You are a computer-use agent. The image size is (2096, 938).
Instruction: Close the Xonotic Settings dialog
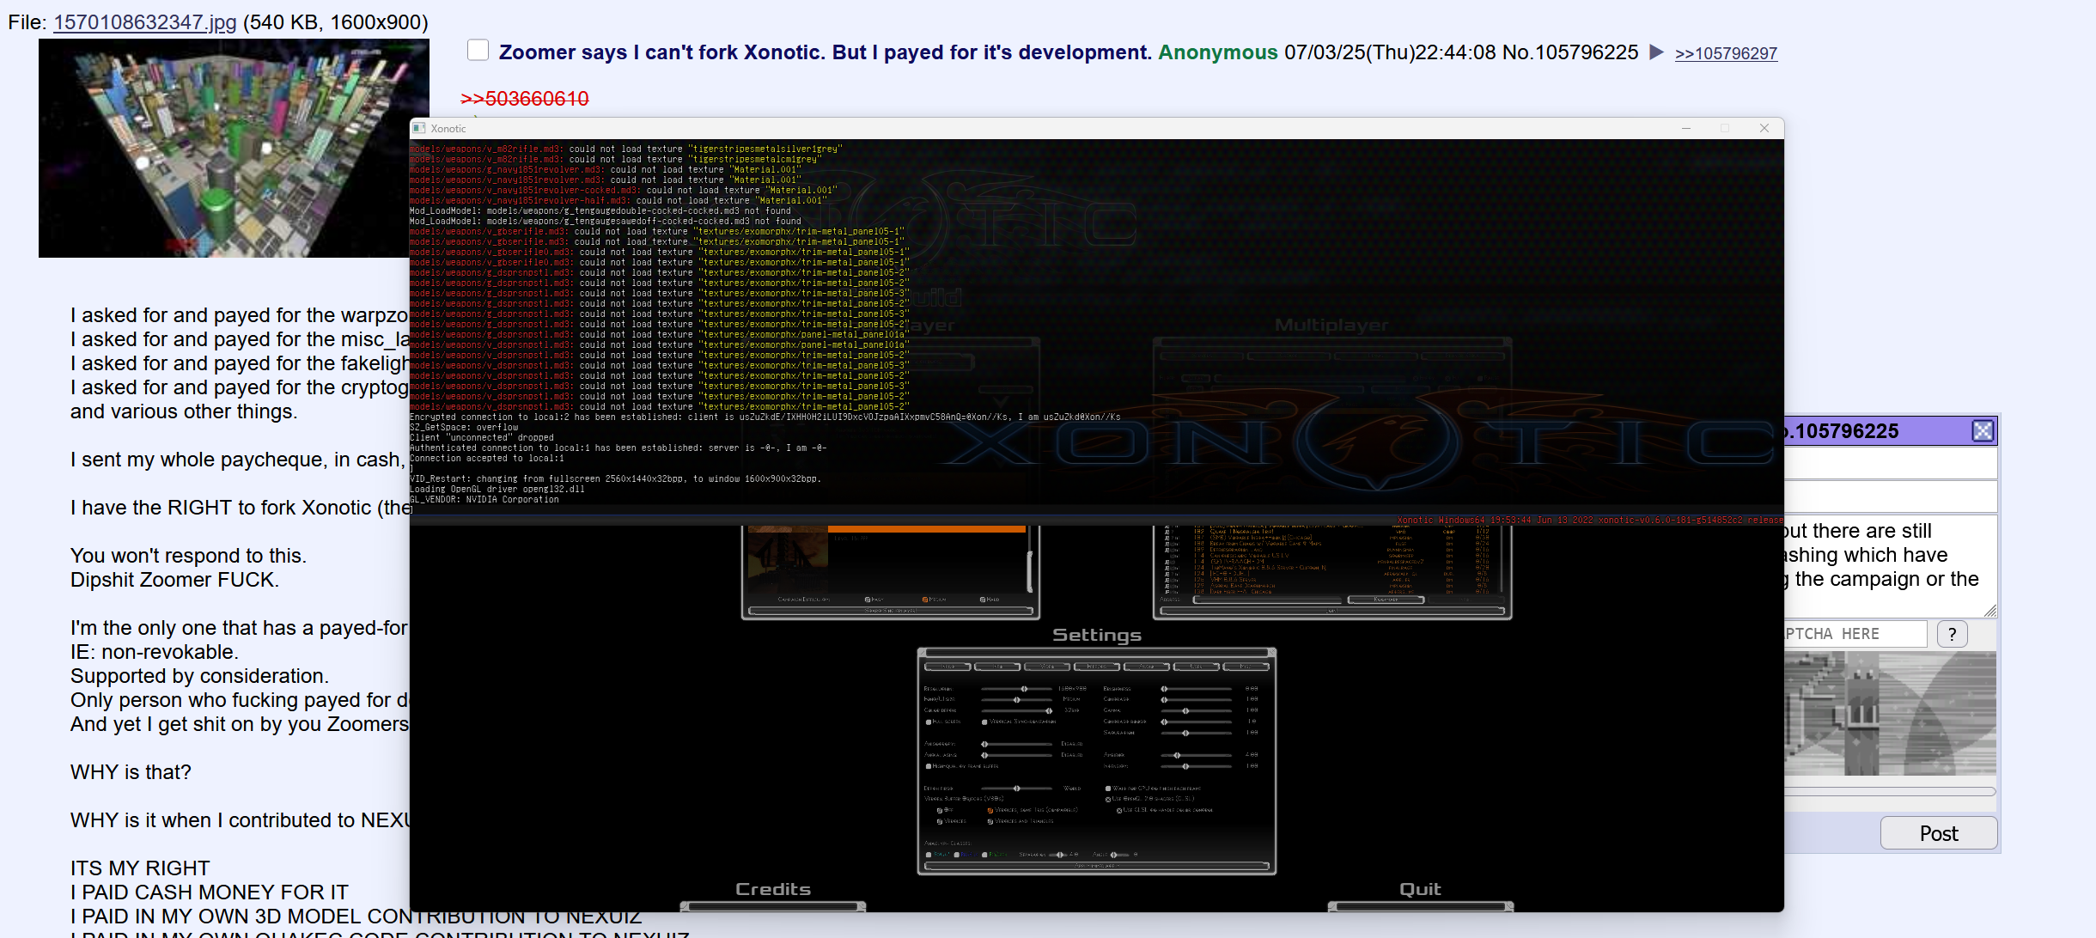point(1272,652)
